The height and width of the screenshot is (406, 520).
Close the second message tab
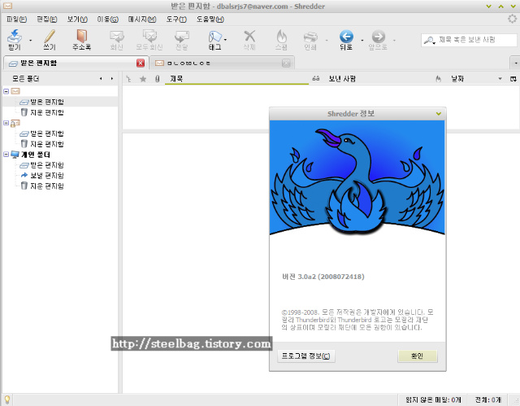pyautogui.click(x=286, y=63)
